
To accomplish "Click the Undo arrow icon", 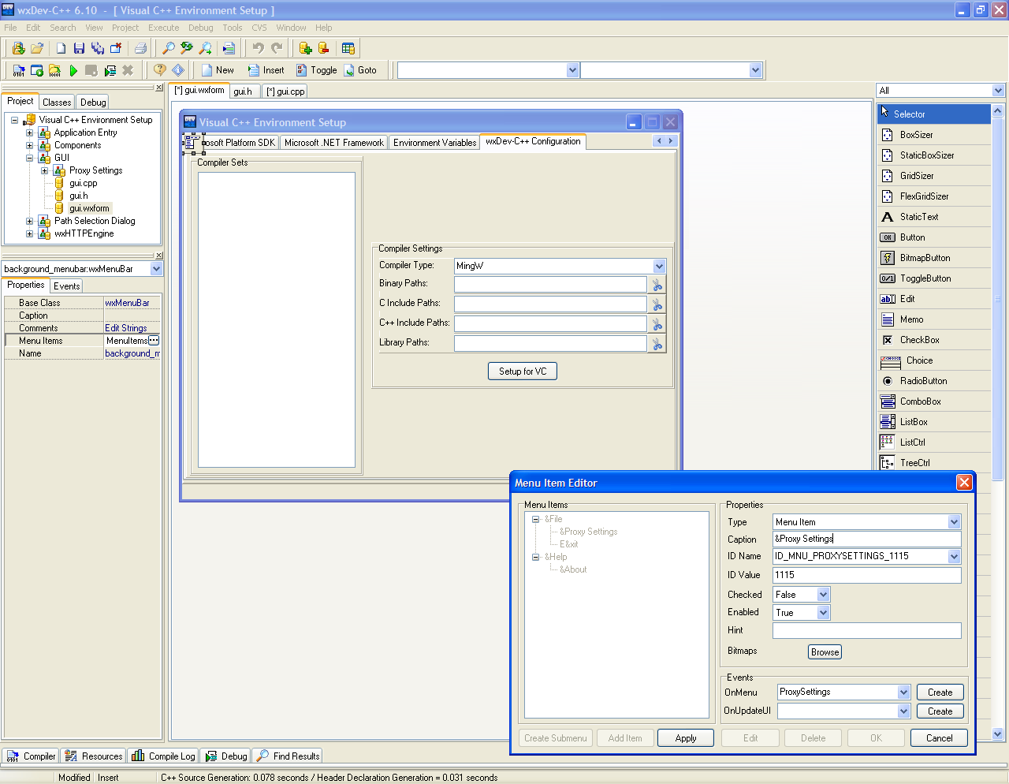I will (x=258, y=48).
